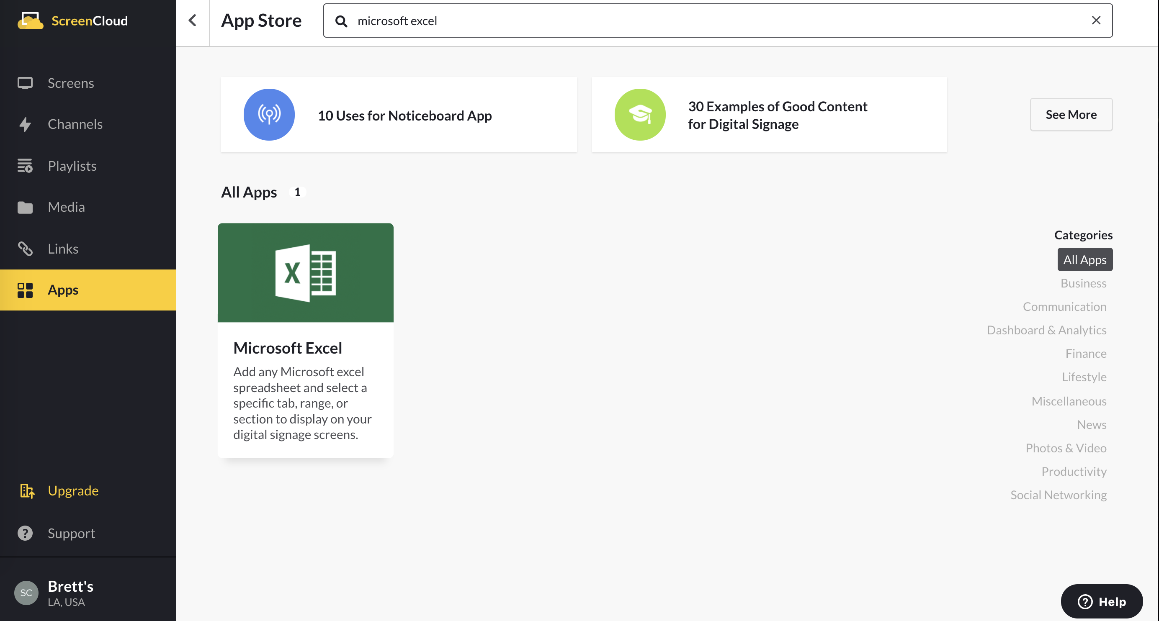Select the Social Networking category
This screenshot has width=1159, height=621.
(1059, 495)
